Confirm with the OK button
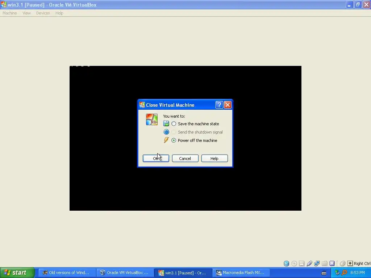The image size is (371, 278). pos(156,159)
